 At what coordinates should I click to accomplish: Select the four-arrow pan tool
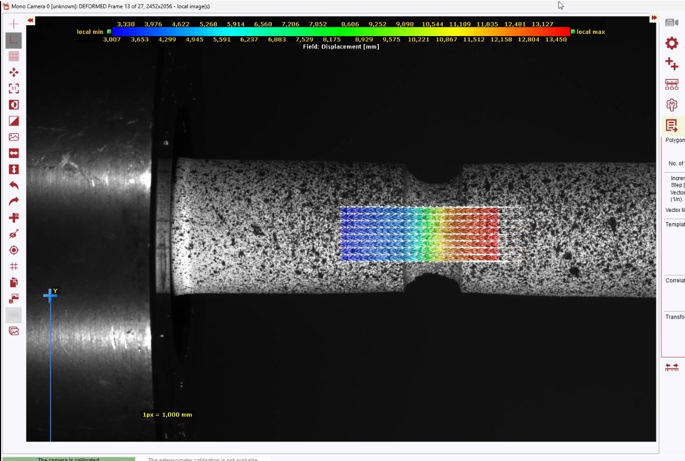tap(14, 72)
